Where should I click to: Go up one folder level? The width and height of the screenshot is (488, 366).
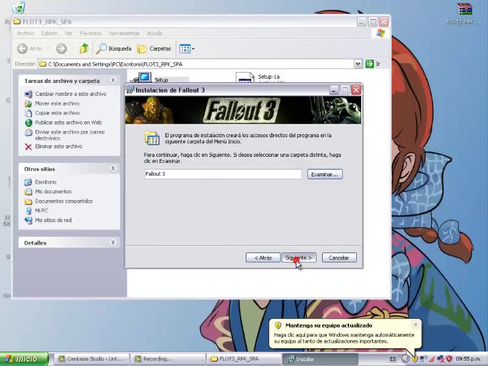click(x=84, y=49)
